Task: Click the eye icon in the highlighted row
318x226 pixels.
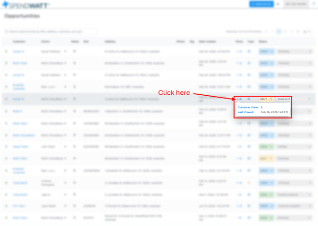Action: click(x=240, y=99)
